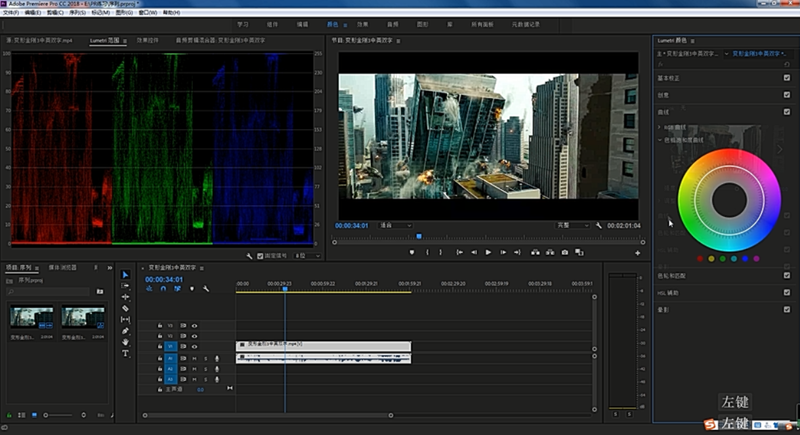
Task: Open the 文件(F) menu
Action: click(x=11, y=12)
